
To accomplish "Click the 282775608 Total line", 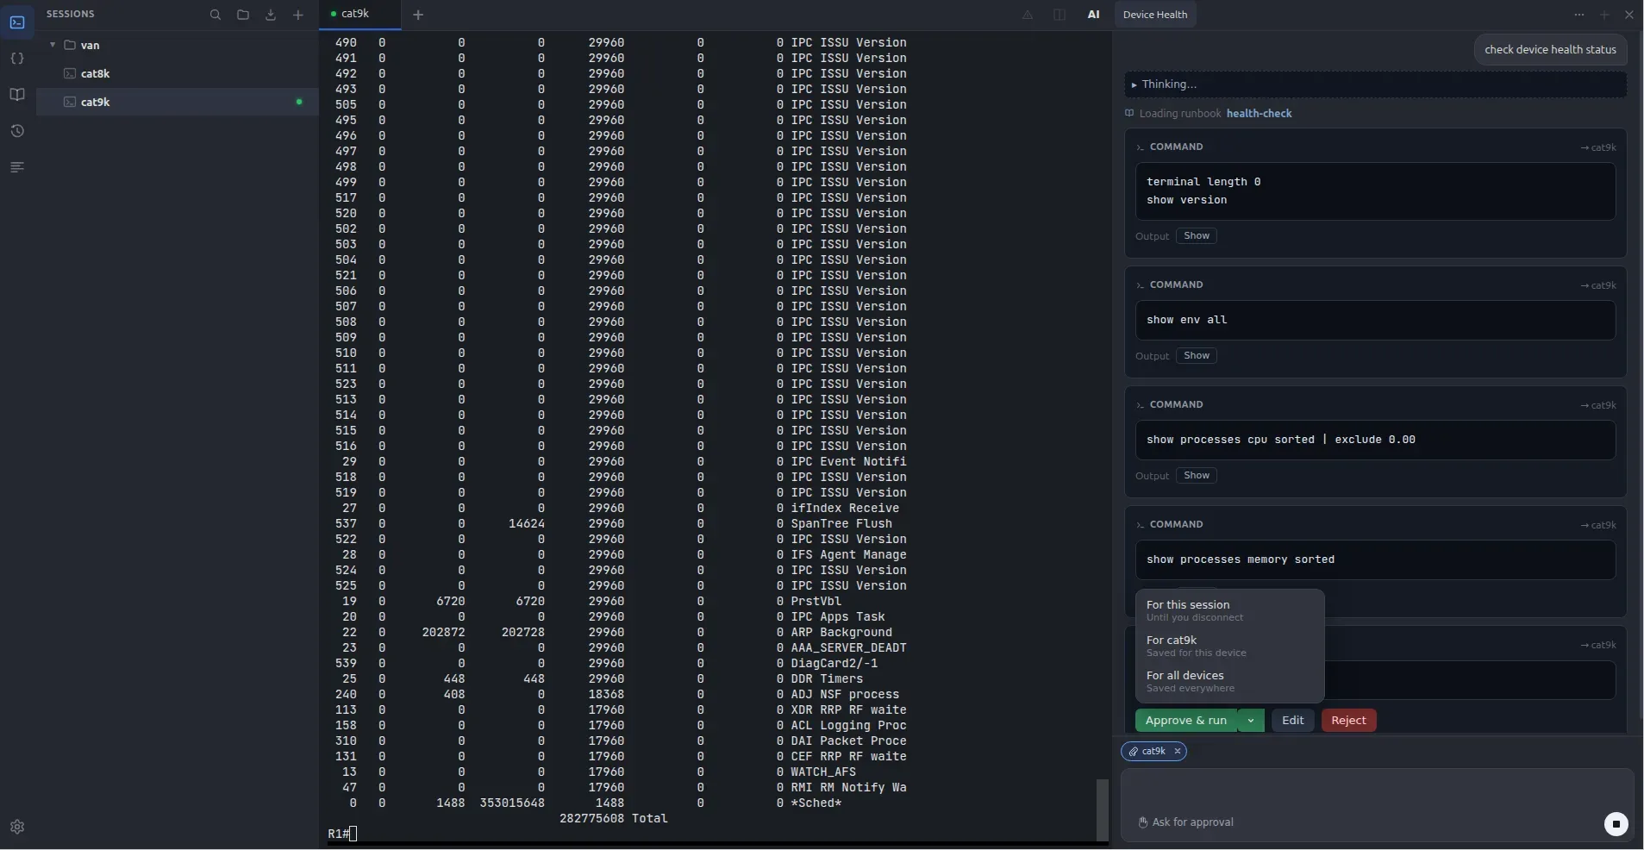I will (x=614, y=818).
